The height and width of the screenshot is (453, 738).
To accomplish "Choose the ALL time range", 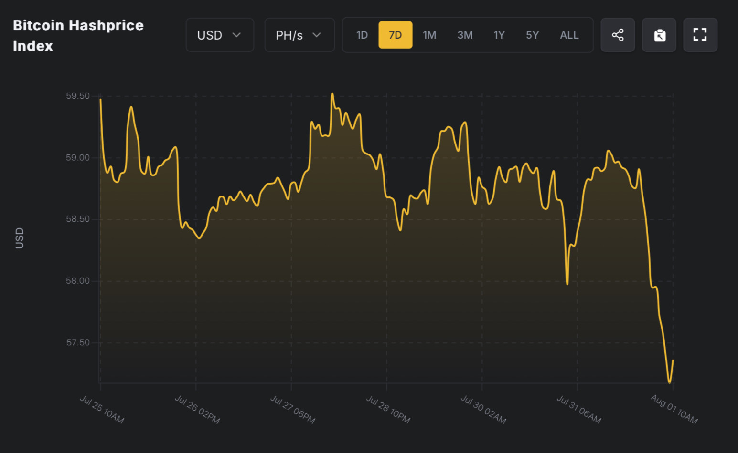I will (569, 35).
